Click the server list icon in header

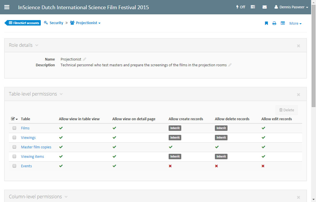click(253, 7)
